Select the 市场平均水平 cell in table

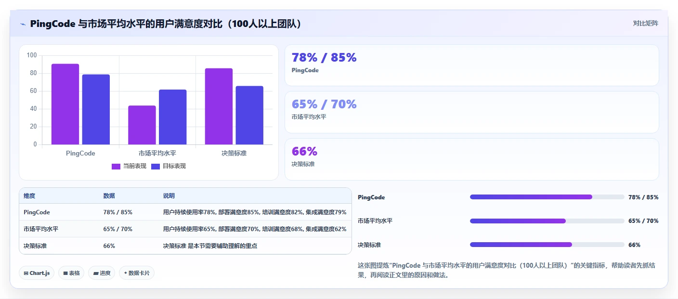[41, 229]
